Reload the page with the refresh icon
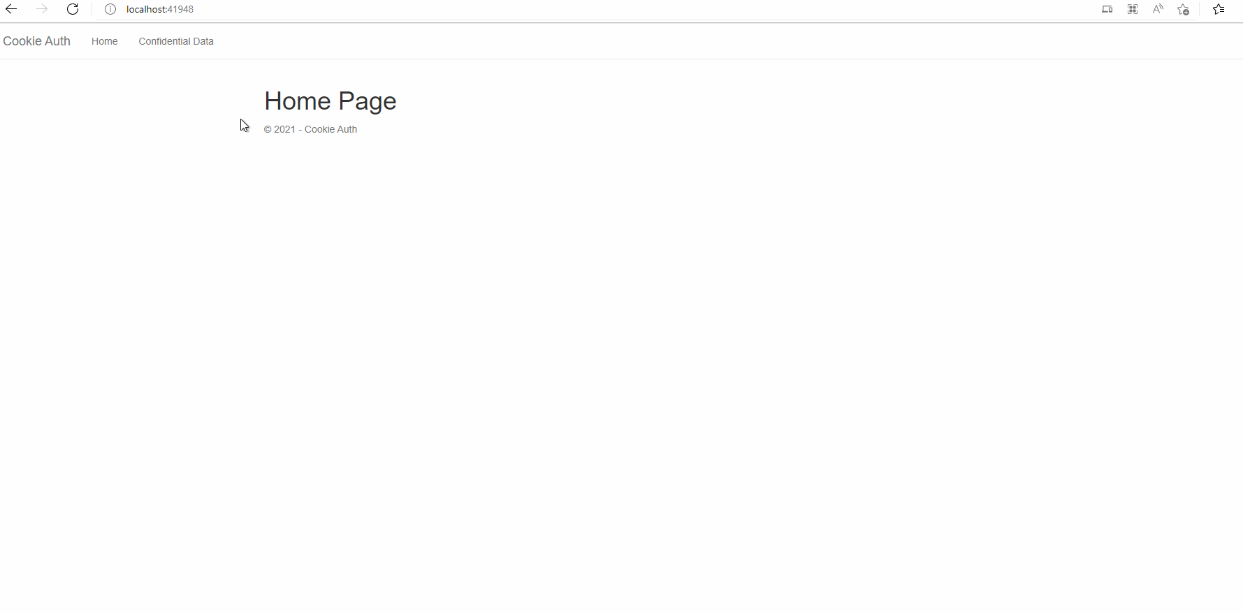Viewport: 1243px width, 613px height. click(x=73, y=9)
